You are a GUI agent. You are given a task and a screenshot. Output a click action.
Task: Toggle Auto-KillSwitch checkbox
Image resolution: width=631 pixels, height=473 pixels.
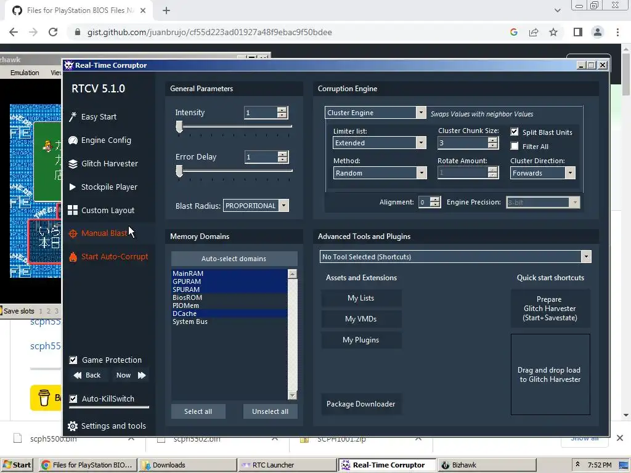(73, 398)
